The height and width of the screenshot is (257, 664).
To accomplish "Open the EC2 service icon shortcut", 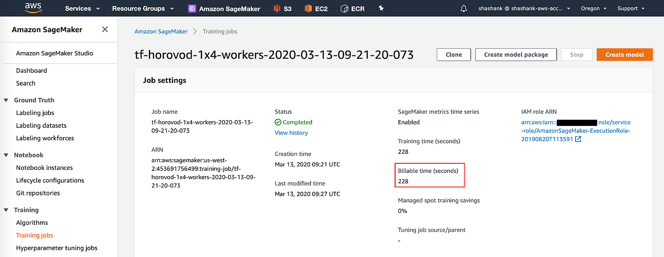I will (x=308, y=9).
